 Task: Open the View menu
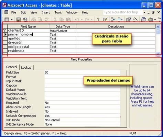click(34, 12)
